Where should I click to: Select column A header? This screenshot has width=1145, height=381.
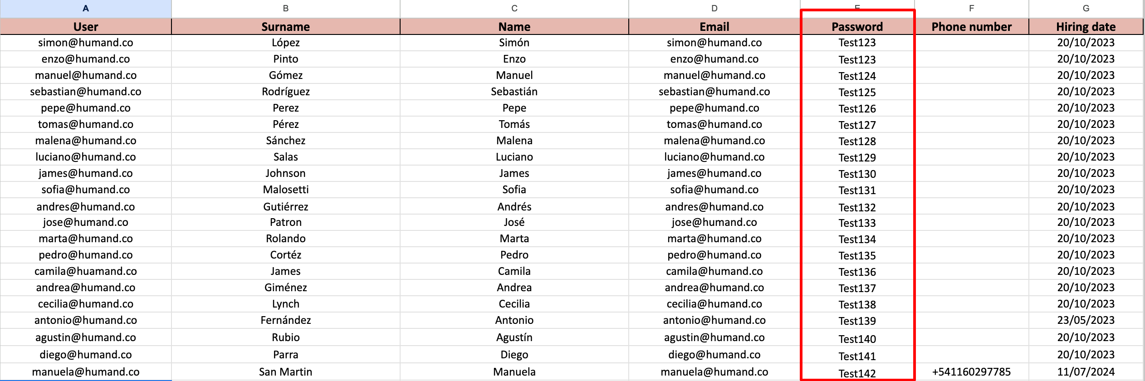[x=86, y=8]
